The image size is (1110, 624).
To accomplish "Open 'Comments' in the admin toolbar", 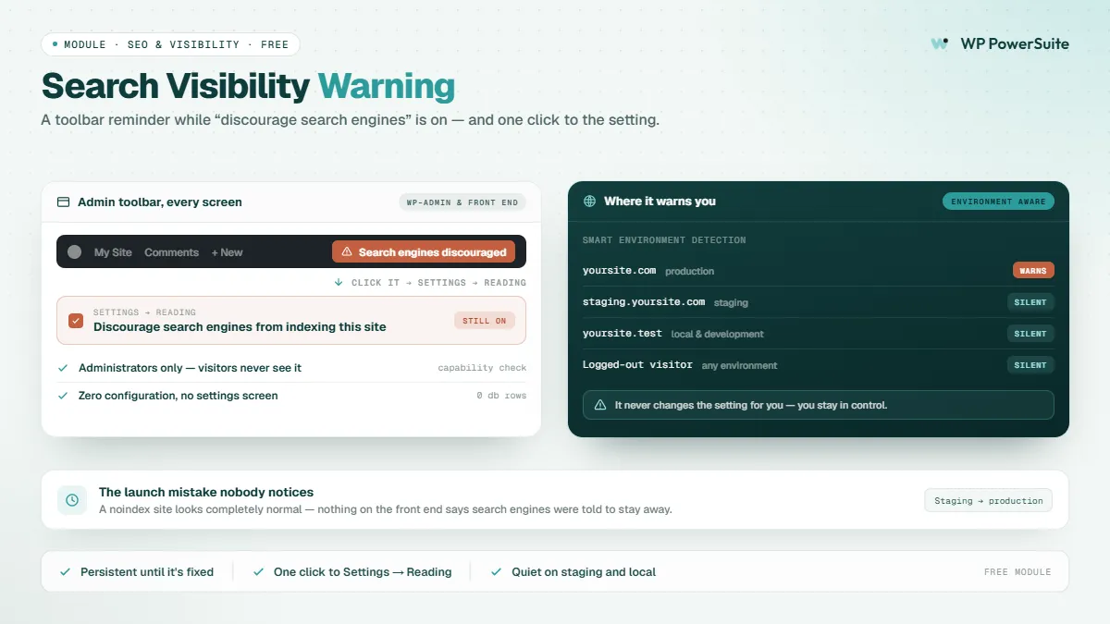I will coord(171,252).
